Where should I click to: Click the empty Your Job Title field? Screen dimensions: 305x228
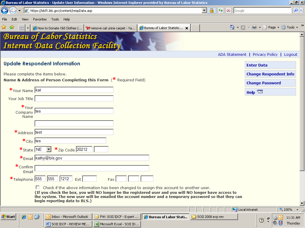coord(74,99)
